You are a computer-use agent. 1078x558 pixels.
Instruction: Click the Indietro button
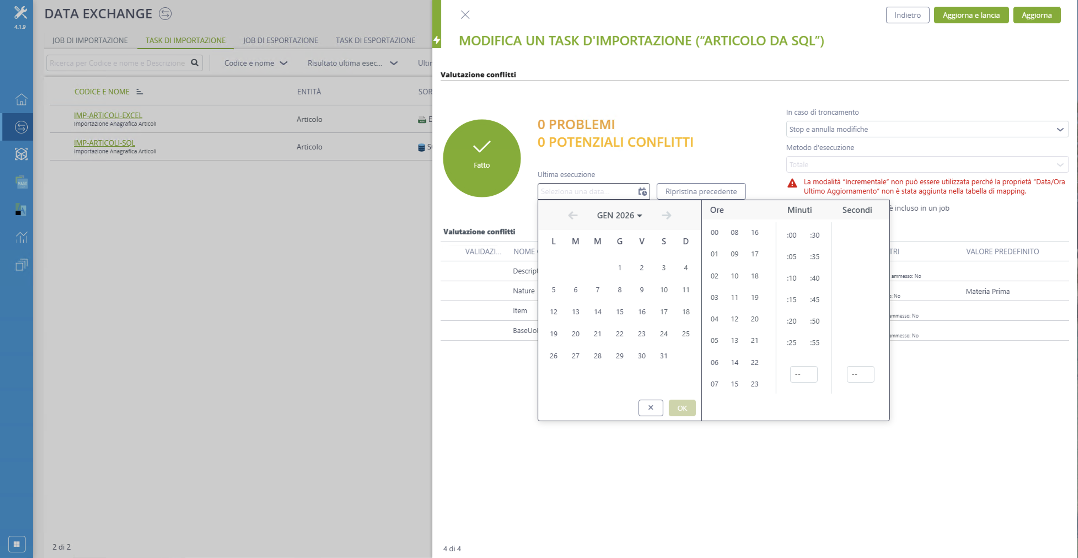(x=907, y=15)
